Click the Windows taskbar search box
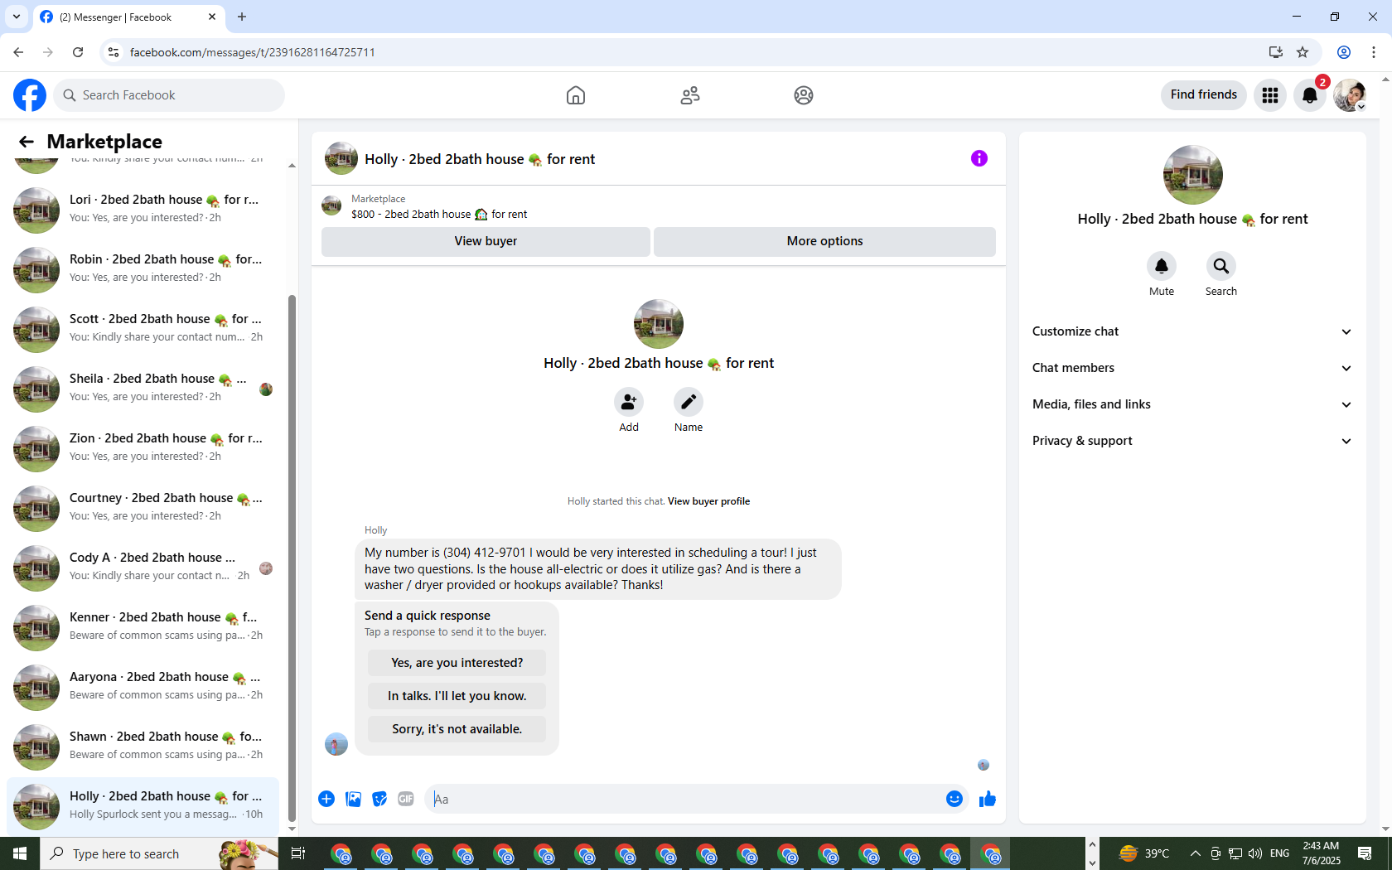The height and width of the screenshot is (870, 1392). click(159, 853)
